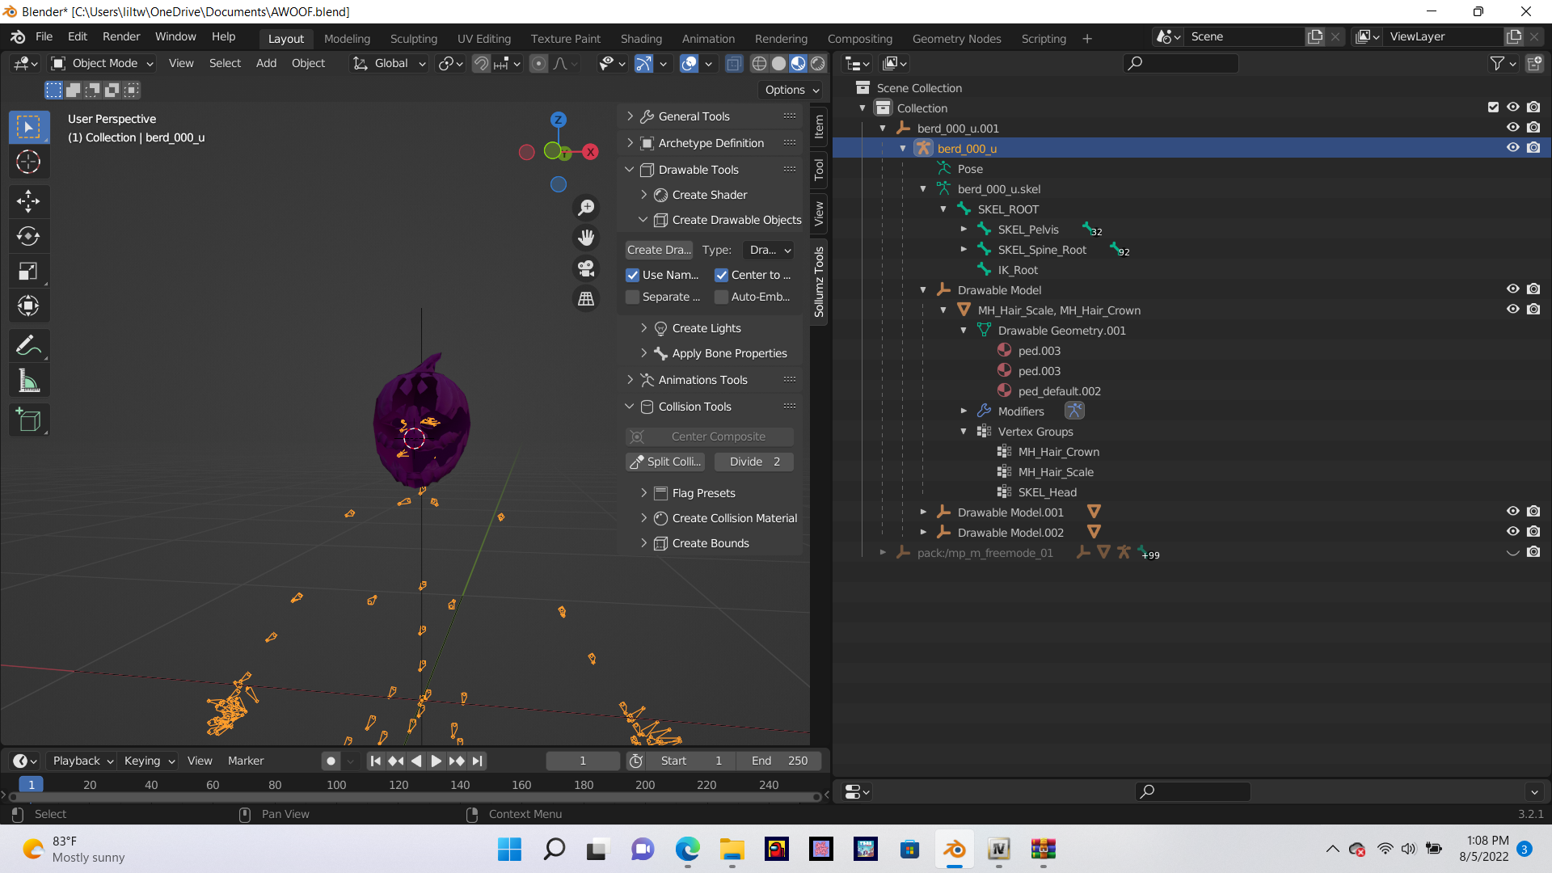Select the Annotate pencil tool

28,346
